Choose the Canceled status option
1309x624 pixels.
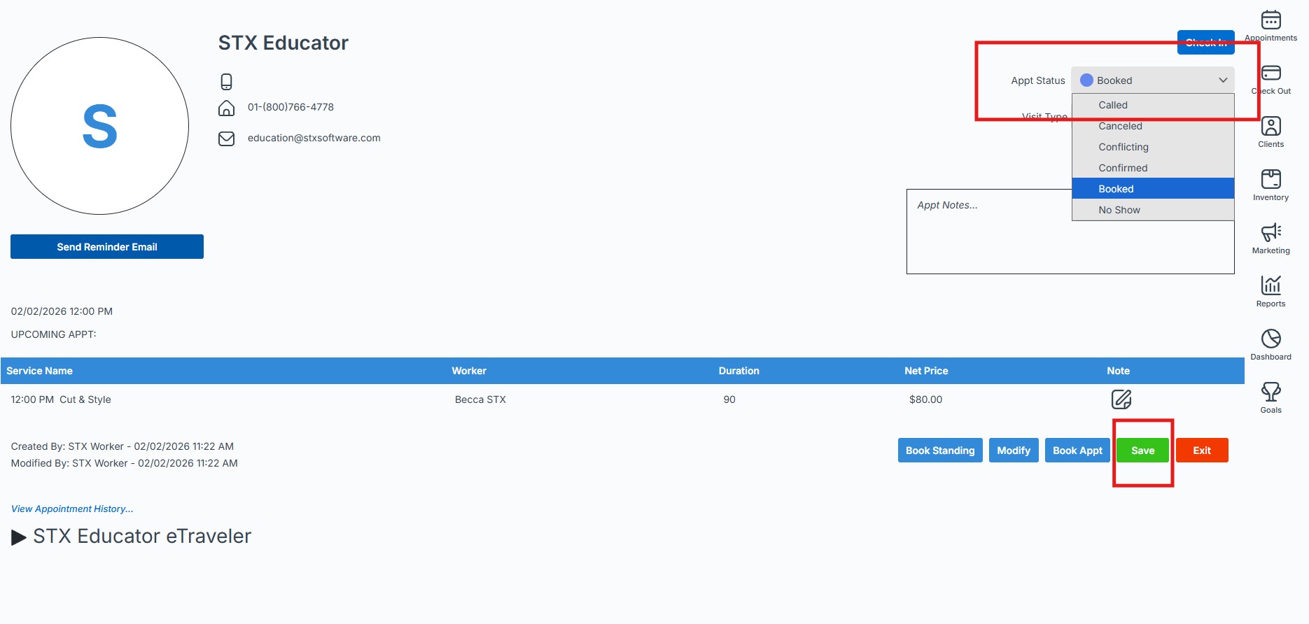[x=1120, y=126]
